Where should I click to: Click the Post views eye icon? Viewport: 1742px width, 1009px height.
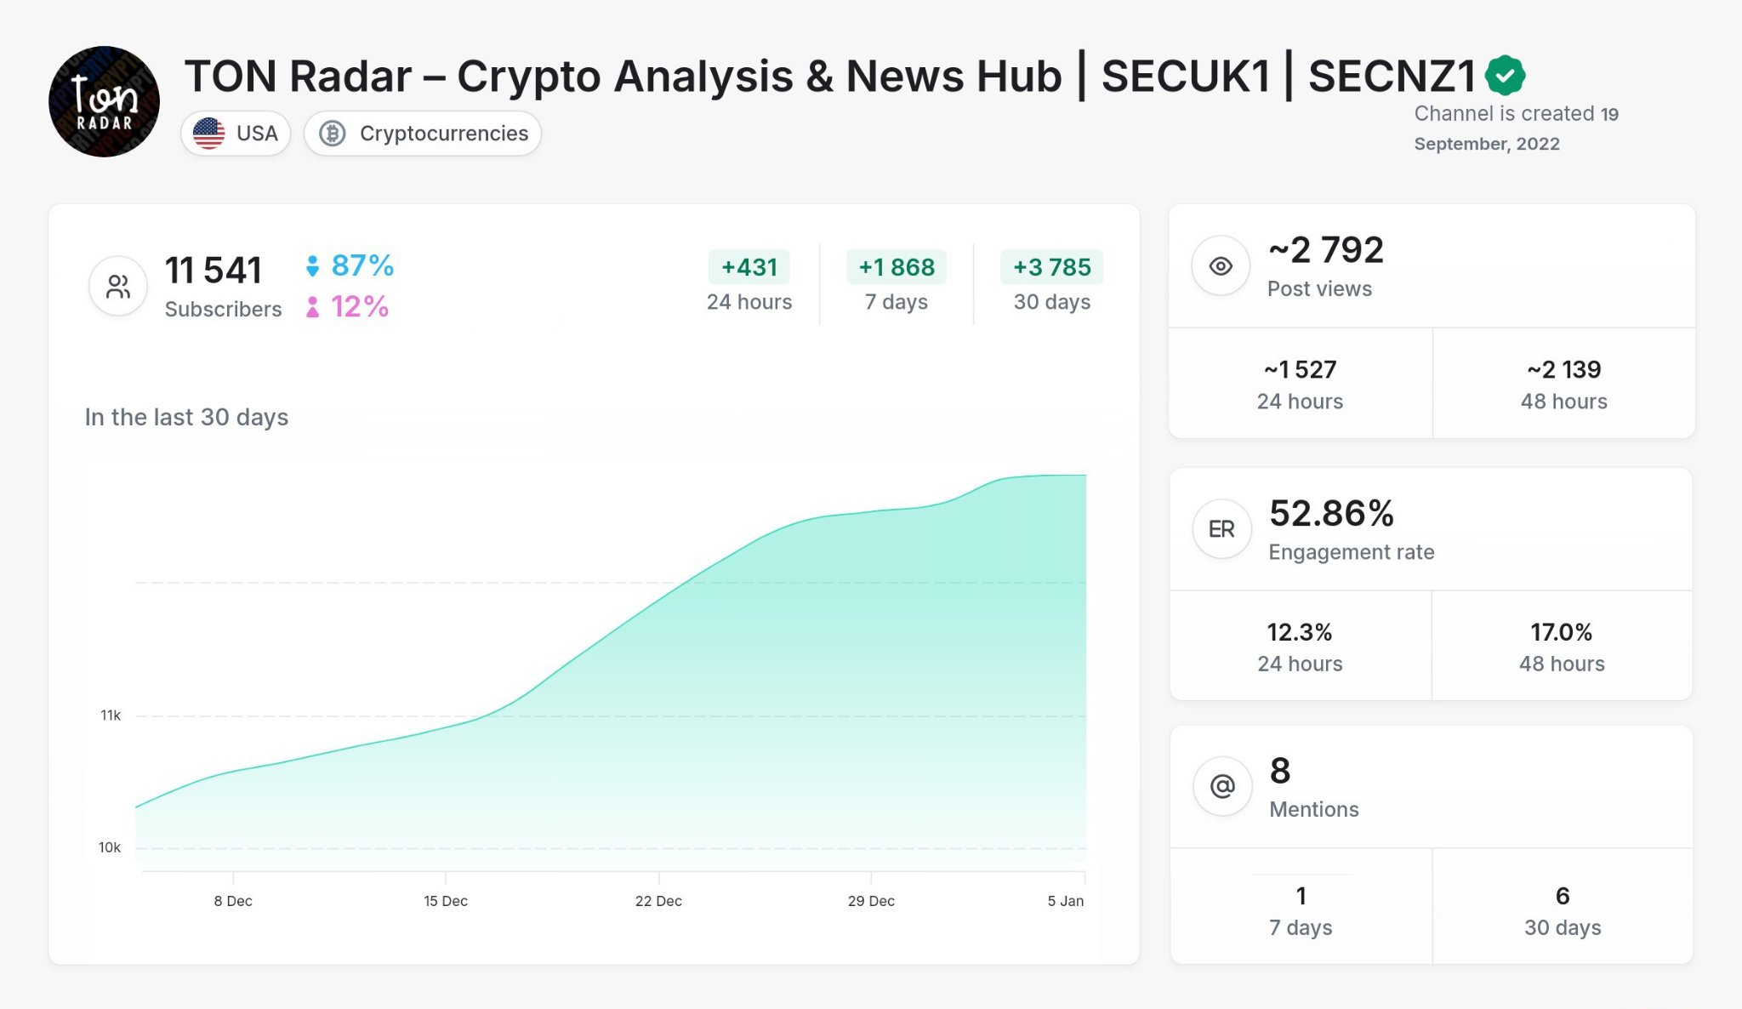(x=1221, y=265)
